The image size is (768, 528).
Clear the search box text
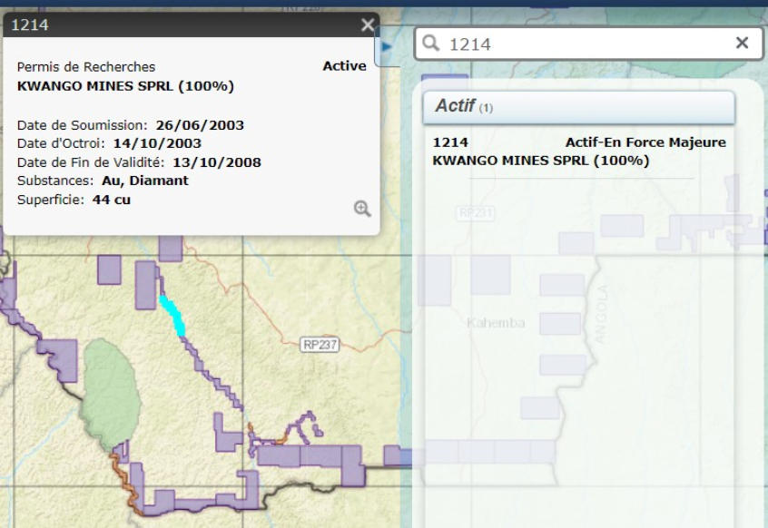[x=742, y=43]
